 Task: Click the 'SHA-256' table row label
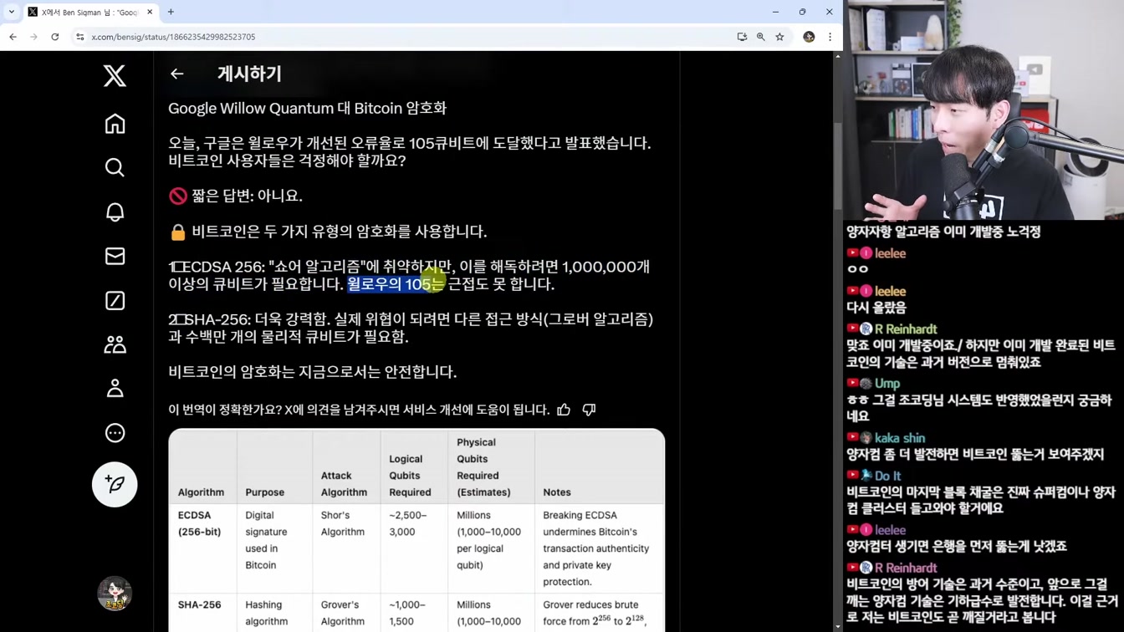pyautogui.click(x=200, y=604)
